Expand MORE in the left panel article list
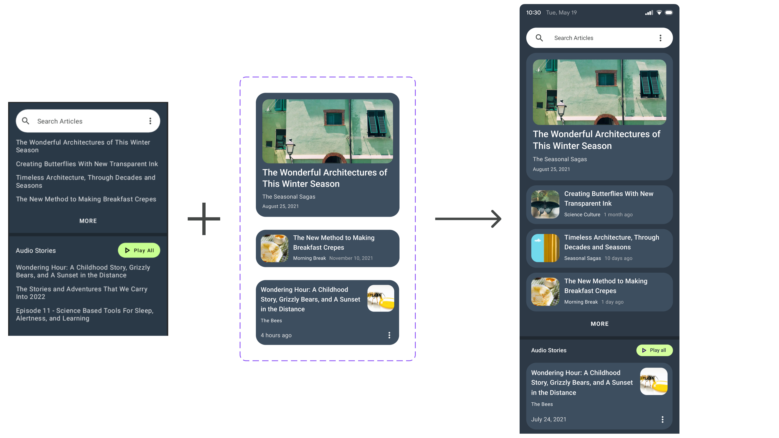Screen dimensions: 779x438 pos(88,220)
